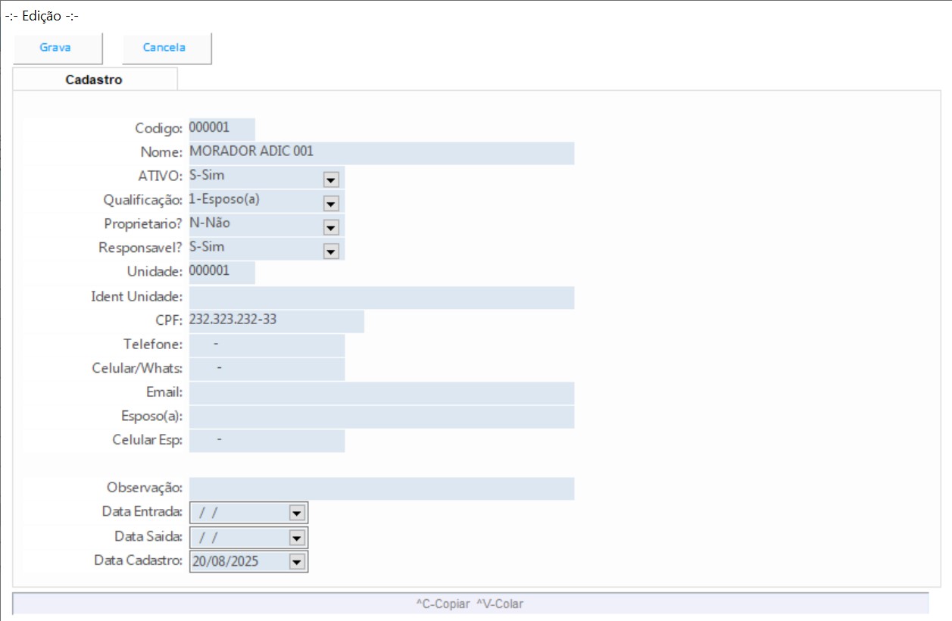Screen dimensions: 952x621
Task: Click the Grava button to save
Action: 56,48
